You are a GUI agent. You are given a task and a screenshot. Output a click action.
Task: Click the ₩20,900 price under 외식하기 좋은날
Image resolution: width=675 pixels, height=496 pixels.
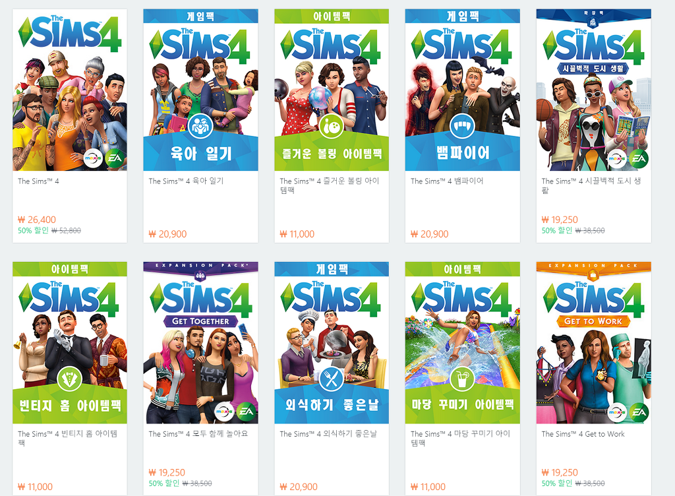point(299,487)
